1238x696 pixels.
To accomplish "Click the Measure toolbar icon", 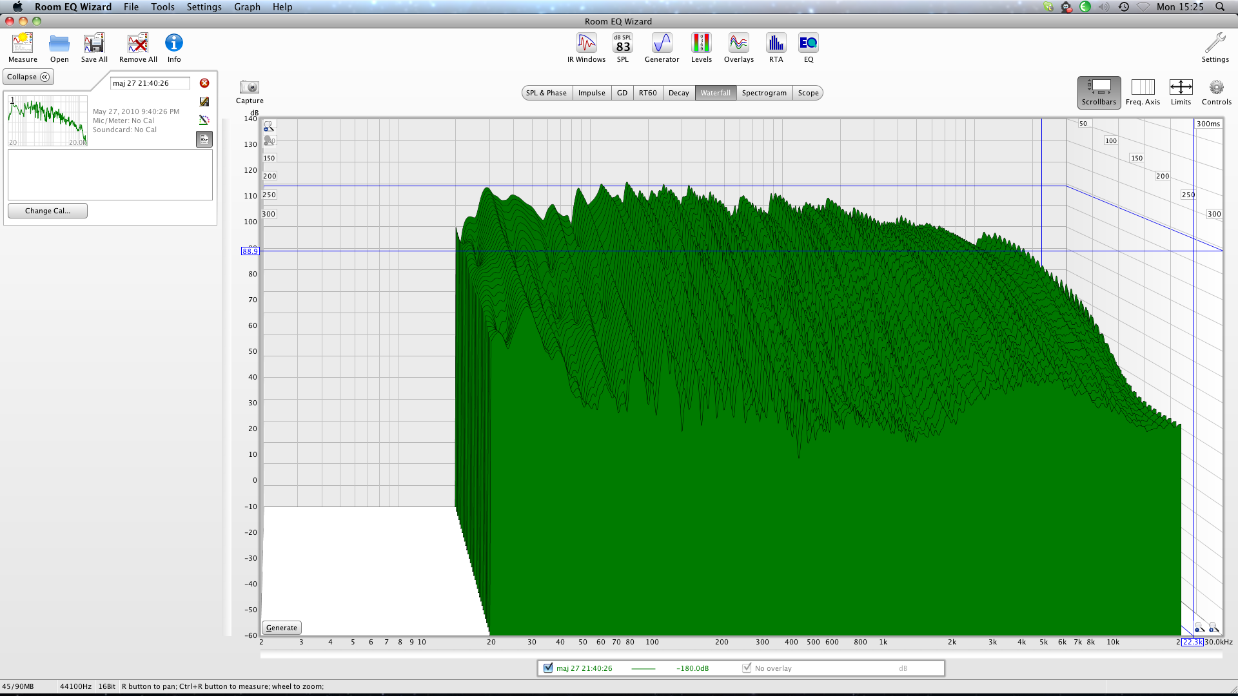I will point(23,44).
